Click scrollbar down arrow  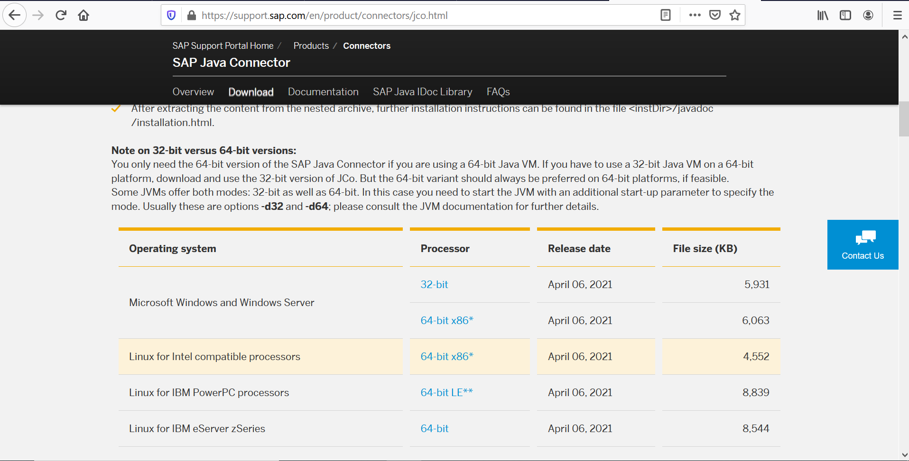point(904,455)
